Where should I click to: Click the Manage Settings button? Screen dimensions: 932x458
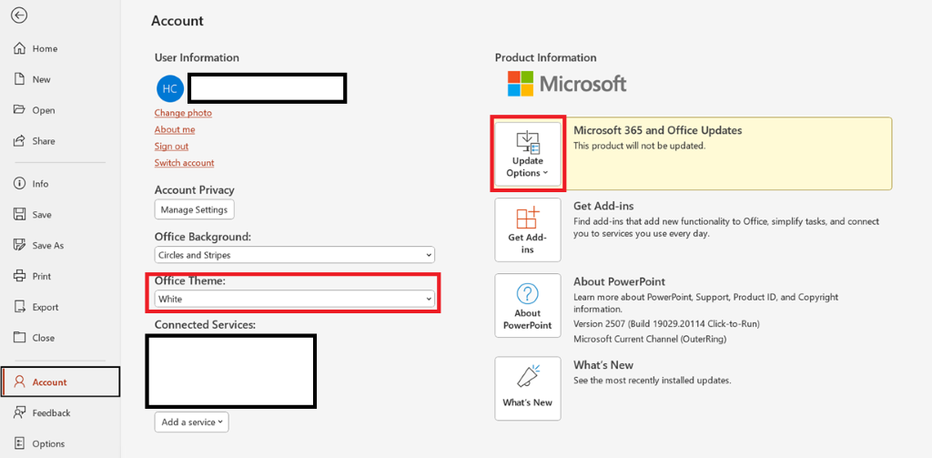coord(195,209)
